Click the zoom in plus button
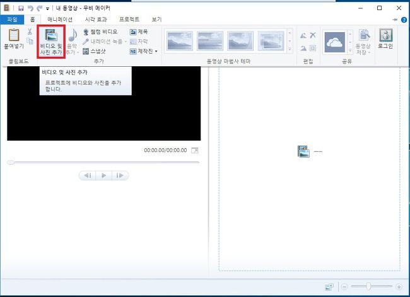Image resolution: width=410 pixels, height=297 pixels. (399, 287)
